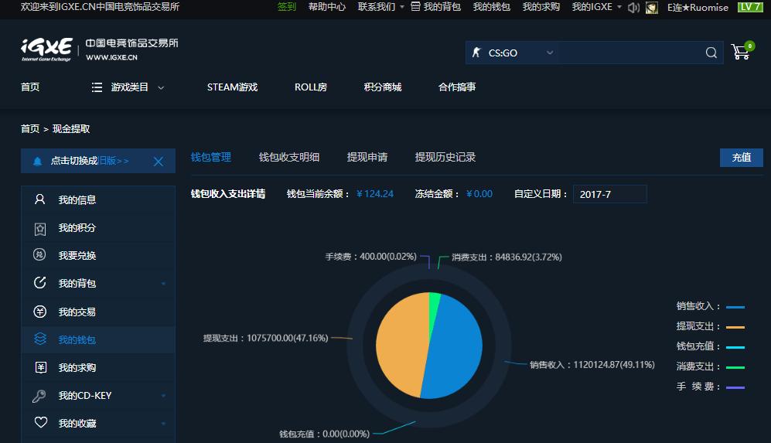Click the 我的收藏 heart icon
The width and height of the screenshot is (771, 443).
[x=40, y=423]
